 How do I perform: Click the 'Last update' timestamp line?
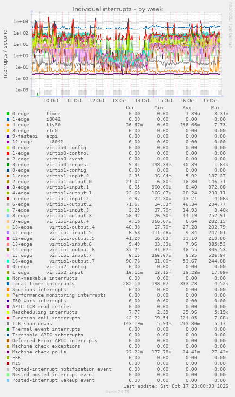(176, 386)
